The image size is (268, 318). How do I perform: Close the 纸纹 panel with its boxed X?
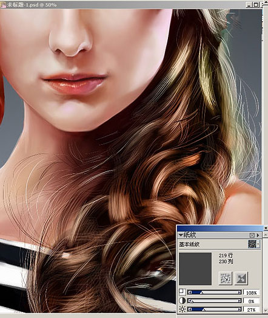click(252, 235)
